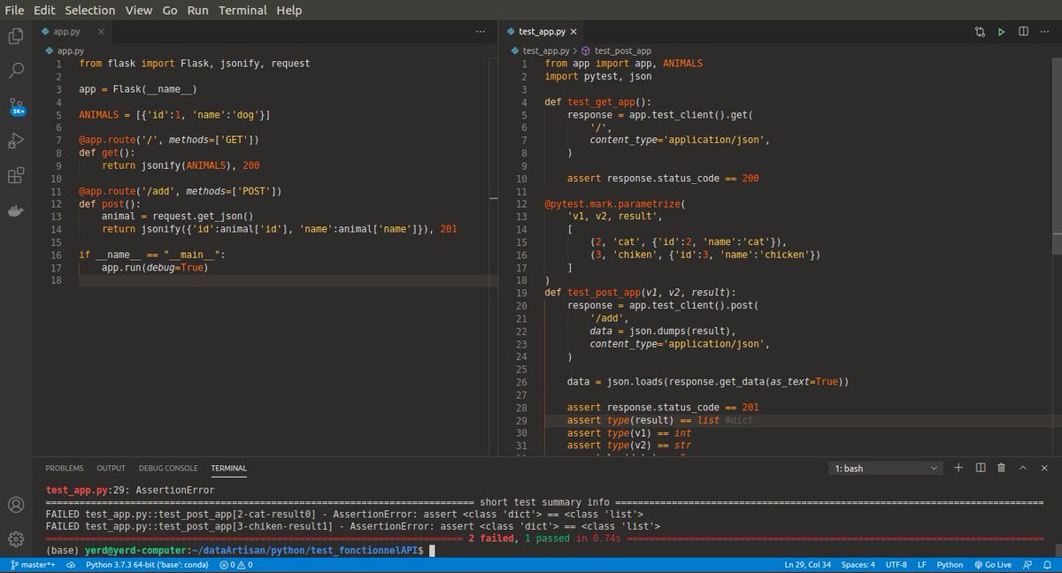Open the Go menu
The width and height of the screenshot is (1062, 573).
point(170,10)
